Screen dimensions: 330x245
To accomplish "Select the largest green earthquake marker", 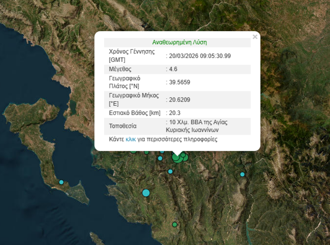I will (x=177, y=158).
